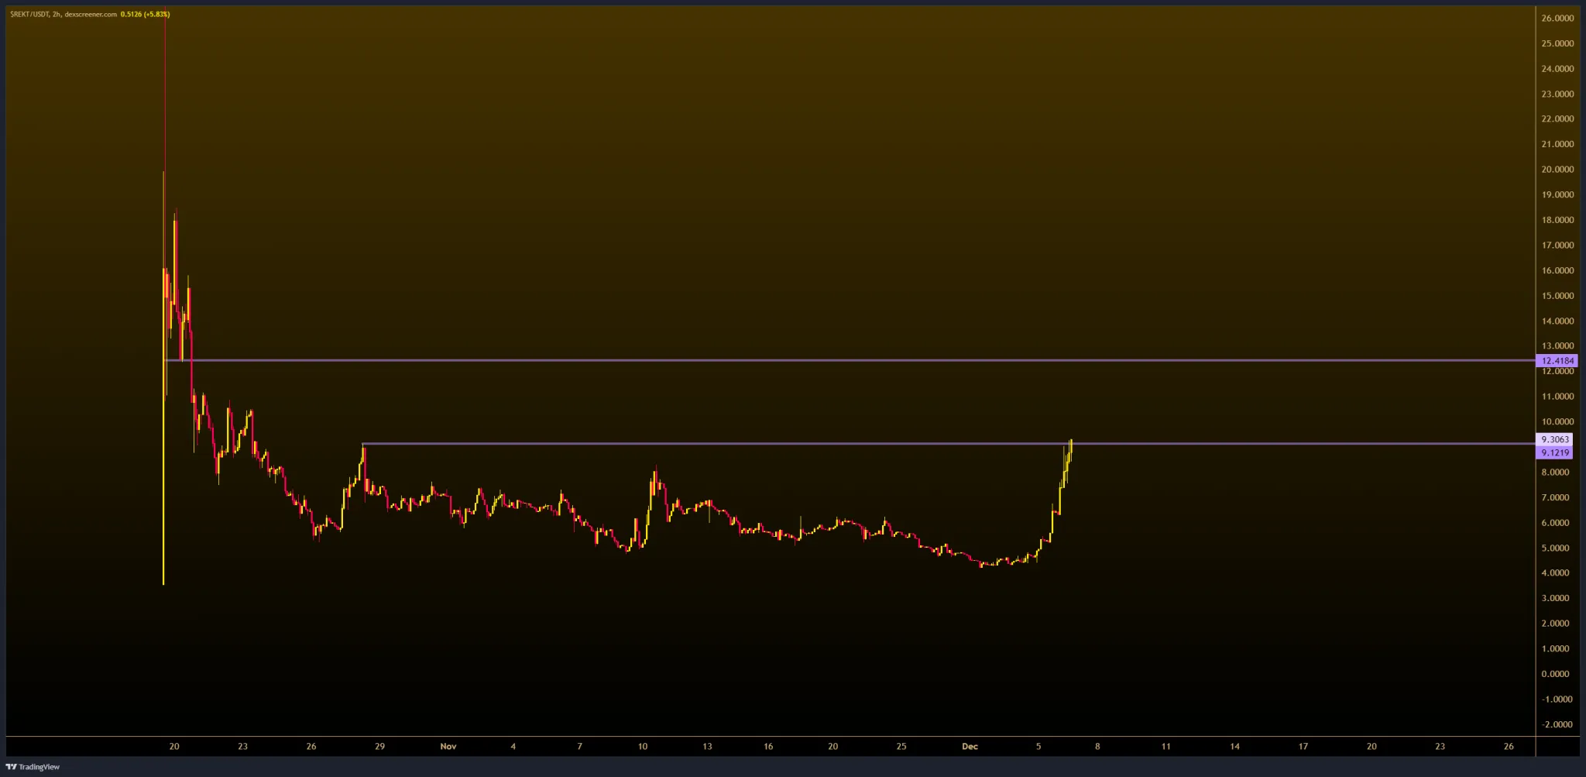The width and height of the screenshot is (1586, 777).
Task: Click the tall red wick at chart start
Action: pyautogui.click(x=165, y=77)
